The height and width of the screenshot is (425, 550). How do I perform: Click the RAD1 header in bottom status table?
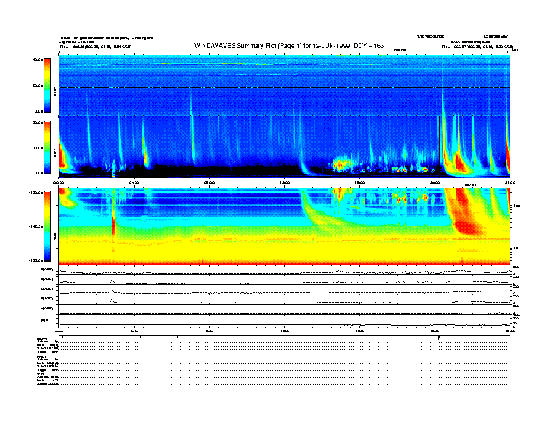[42, 356]
